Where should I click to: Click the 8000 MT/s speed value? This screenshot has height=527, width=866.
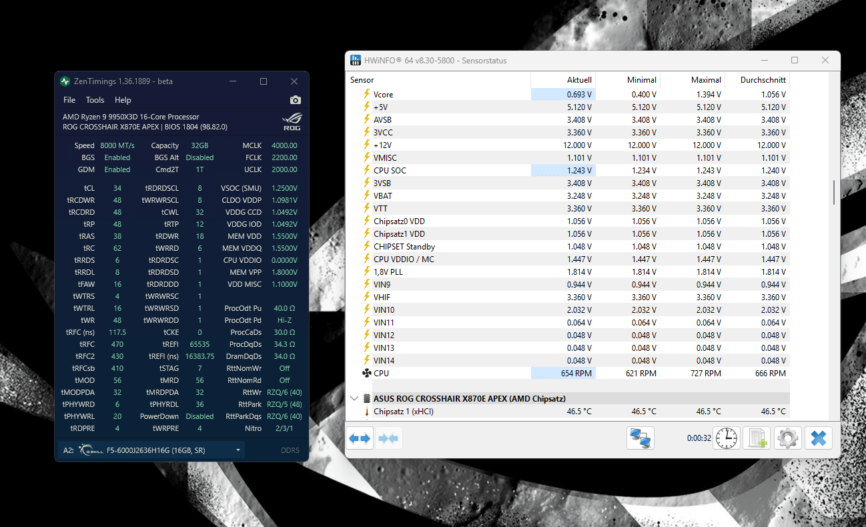[x=117, y=145]
